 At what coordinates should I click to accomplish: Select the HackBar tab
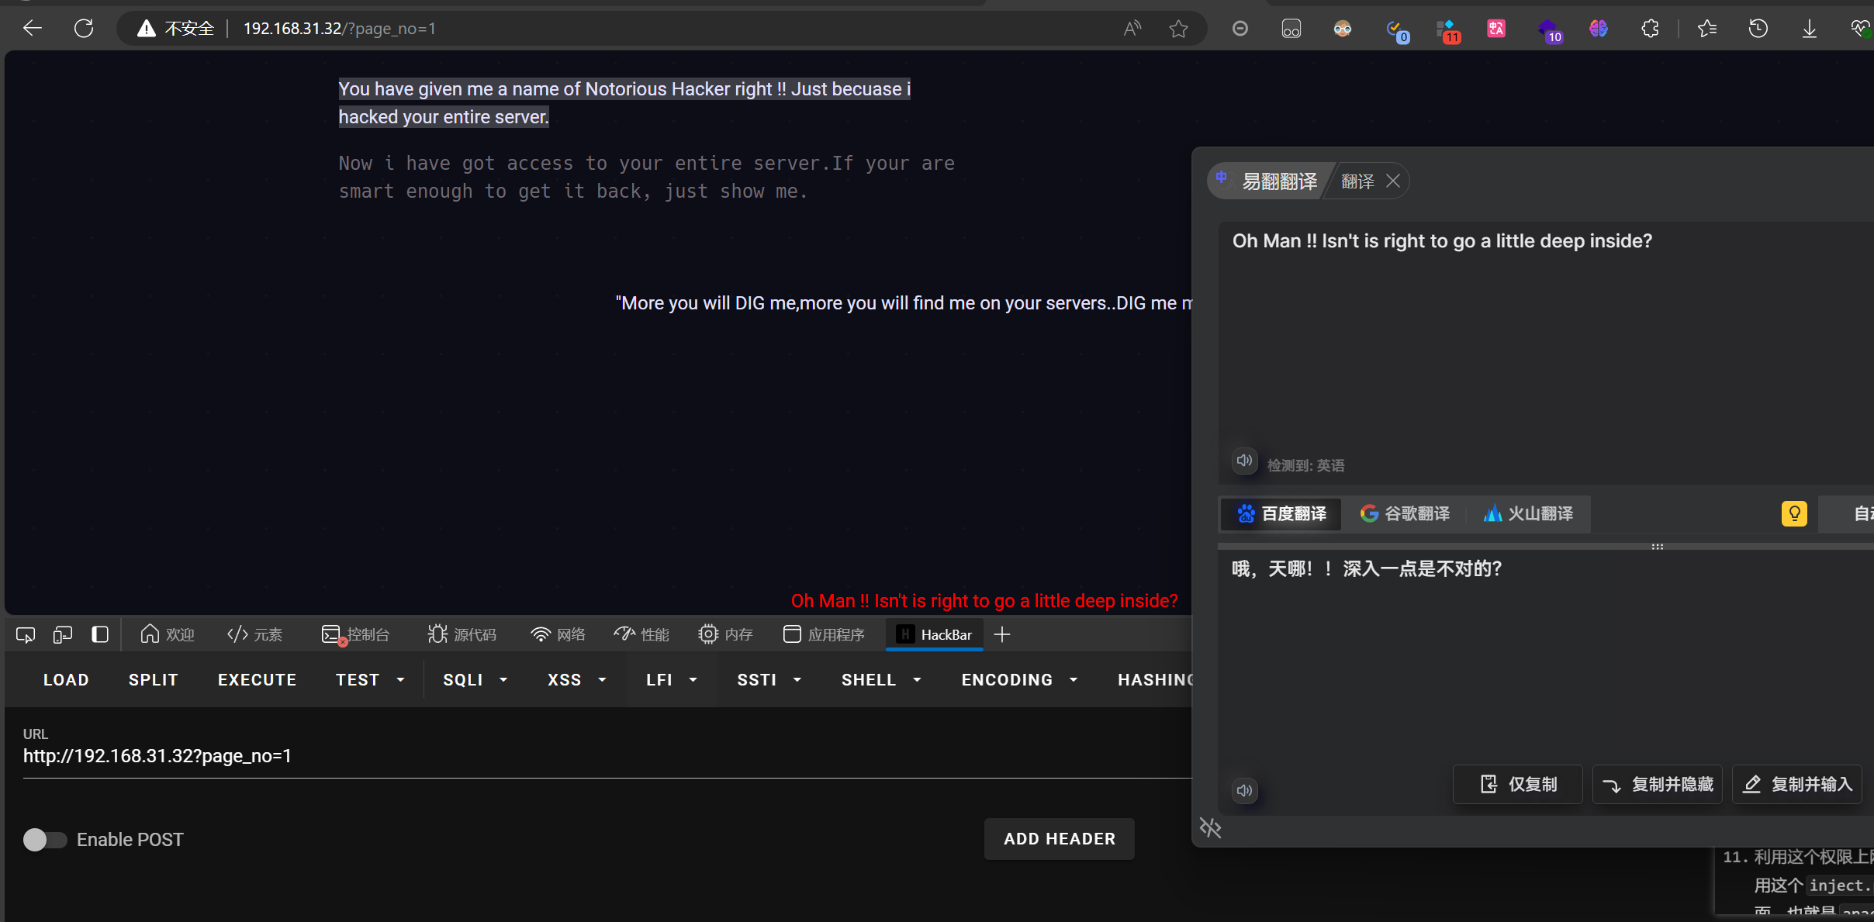pos(934,635)
